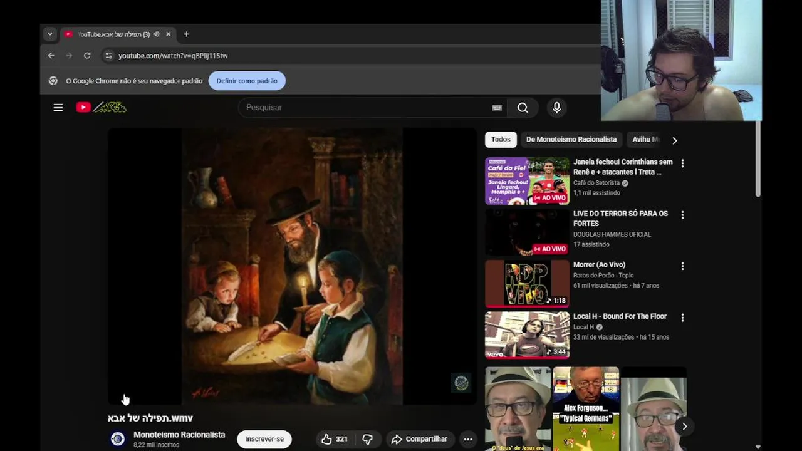Share the video via Compartilhar
The height and width of the screenshot is (451, 802).
tap(419, 439)
